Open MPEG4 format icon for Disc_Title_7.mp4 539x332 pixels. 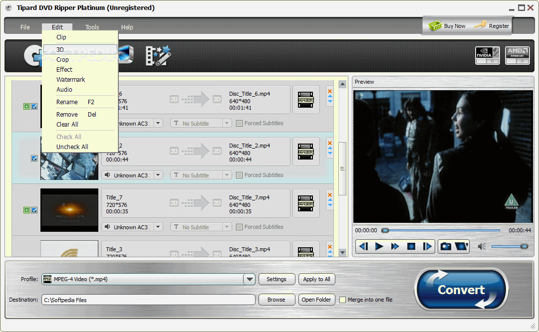305,203
